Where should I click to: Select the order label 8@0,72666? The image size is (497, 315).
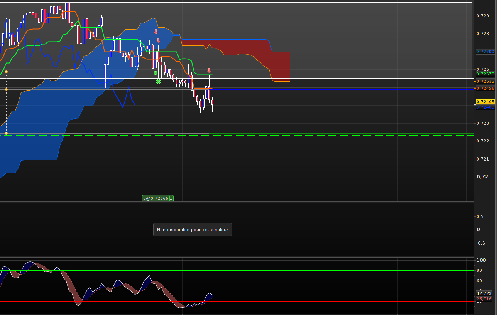(156, 198)
